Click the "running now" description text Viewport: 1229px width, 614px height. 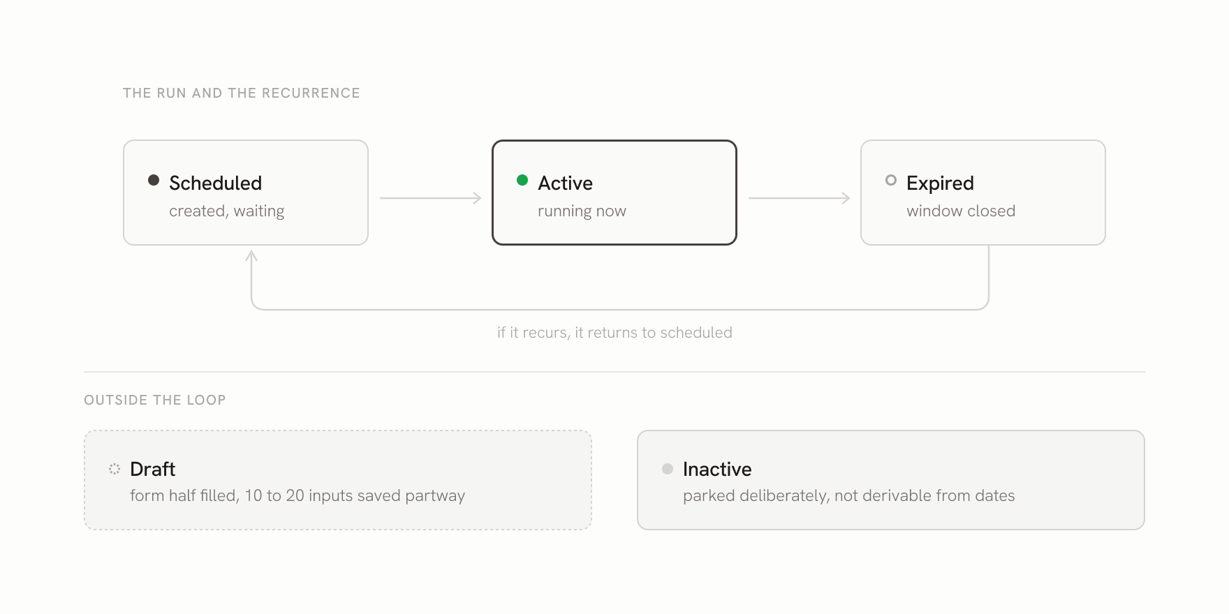tap(582, 211)
